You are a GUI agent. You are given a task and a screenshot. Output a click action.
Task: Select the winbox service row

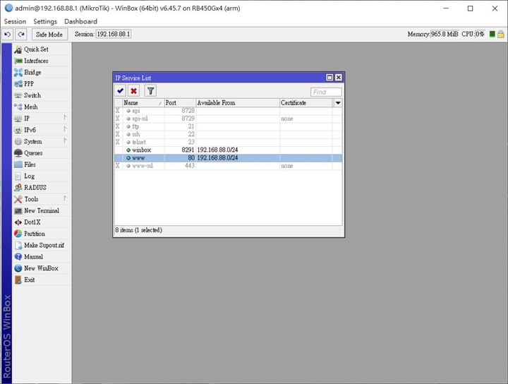click(229, 150)
